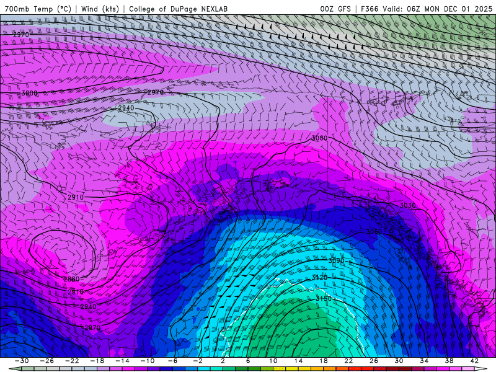
Task: Click the -22 color scale label
Action: point(72,361)
